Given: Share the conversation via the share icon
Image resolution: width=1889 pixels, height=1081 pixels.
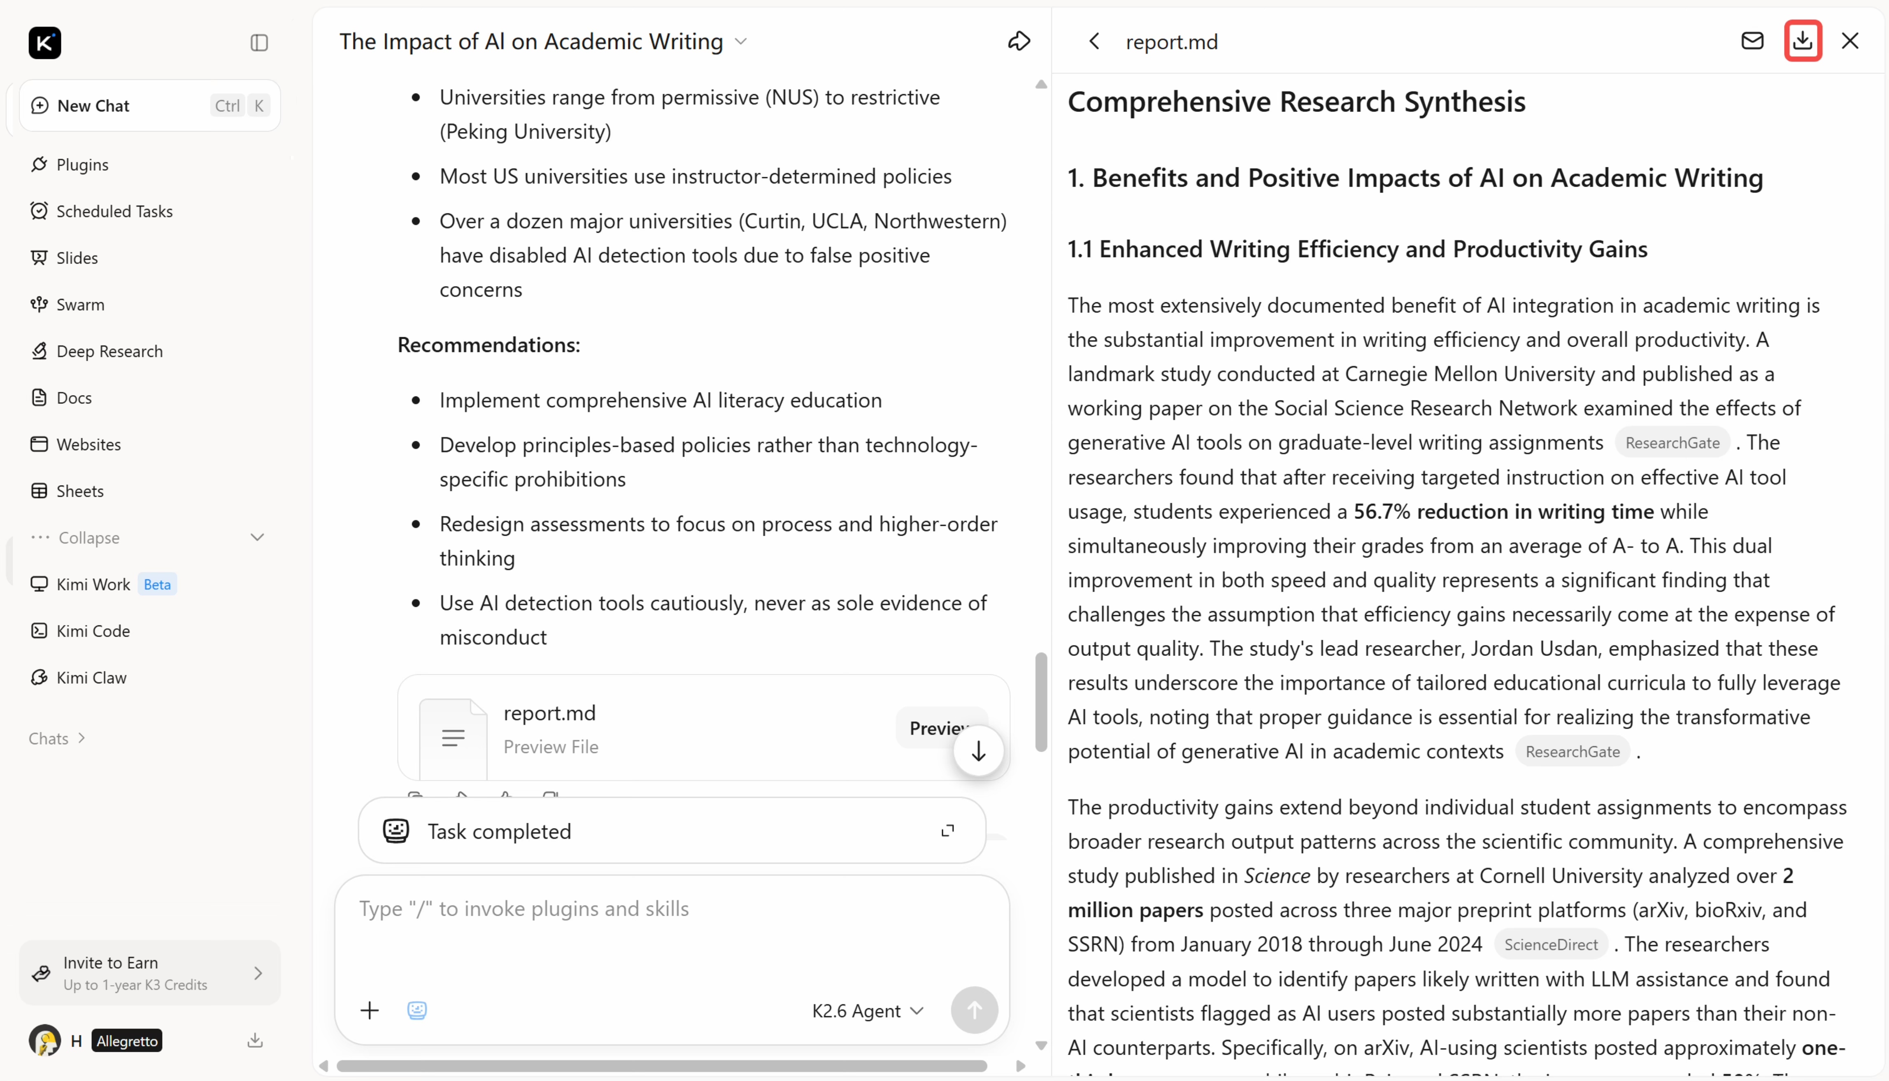Looking at the screenshot, I should (1019, 41).
